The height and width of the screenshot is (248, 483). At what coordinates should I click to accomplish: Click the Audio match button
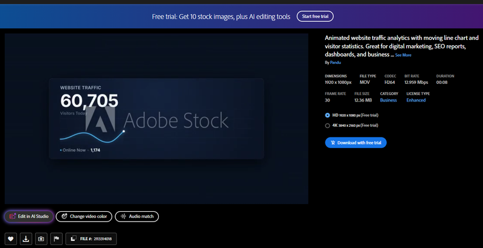[137, 216]
